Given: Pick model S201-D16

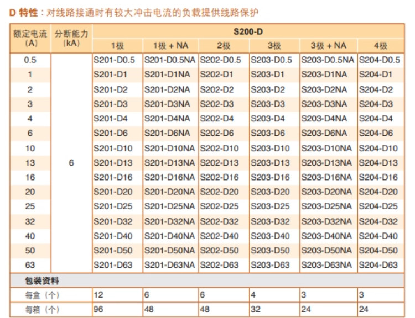Looking at the screenshot, I should [x=113, y=177].
